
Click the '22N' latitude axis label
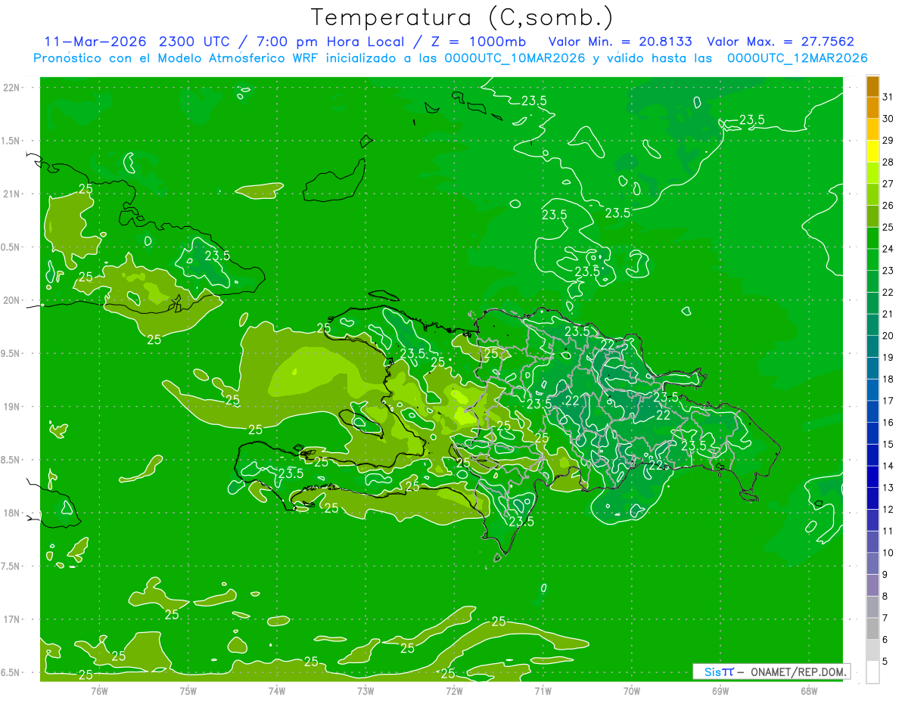tap(11, 88)
